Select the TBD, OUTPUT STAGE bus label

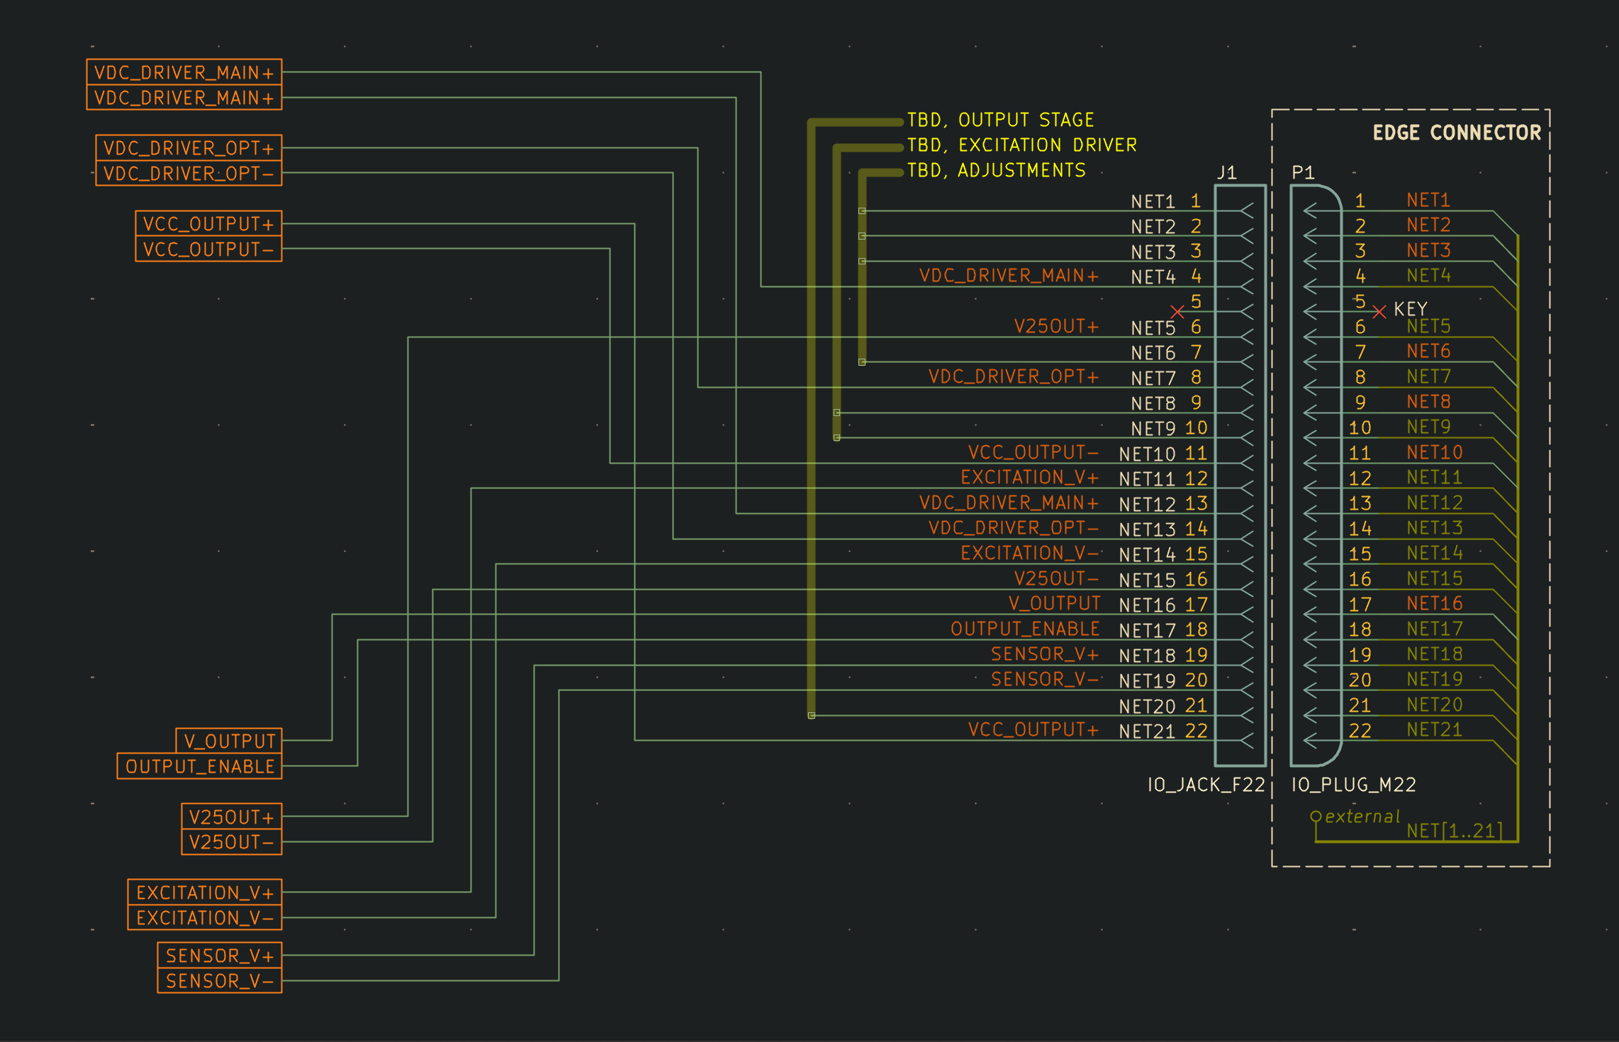(1000, 120)
